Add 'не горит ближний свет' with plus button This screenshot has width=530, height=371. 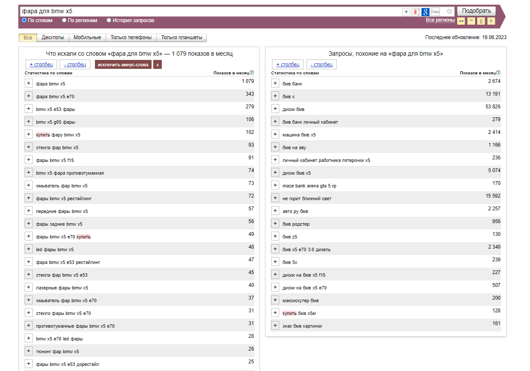pyautogui.click(x=275, y=198)
